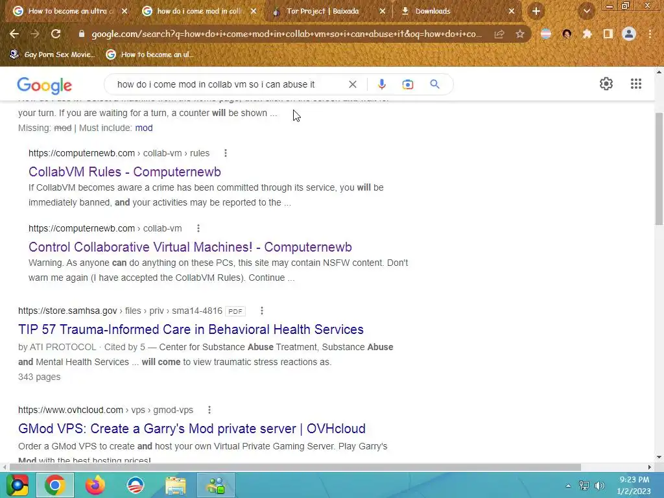Search by image with the camera icon
The width and height of the screenshot is (664, 498).
click(x=407, y=84)
